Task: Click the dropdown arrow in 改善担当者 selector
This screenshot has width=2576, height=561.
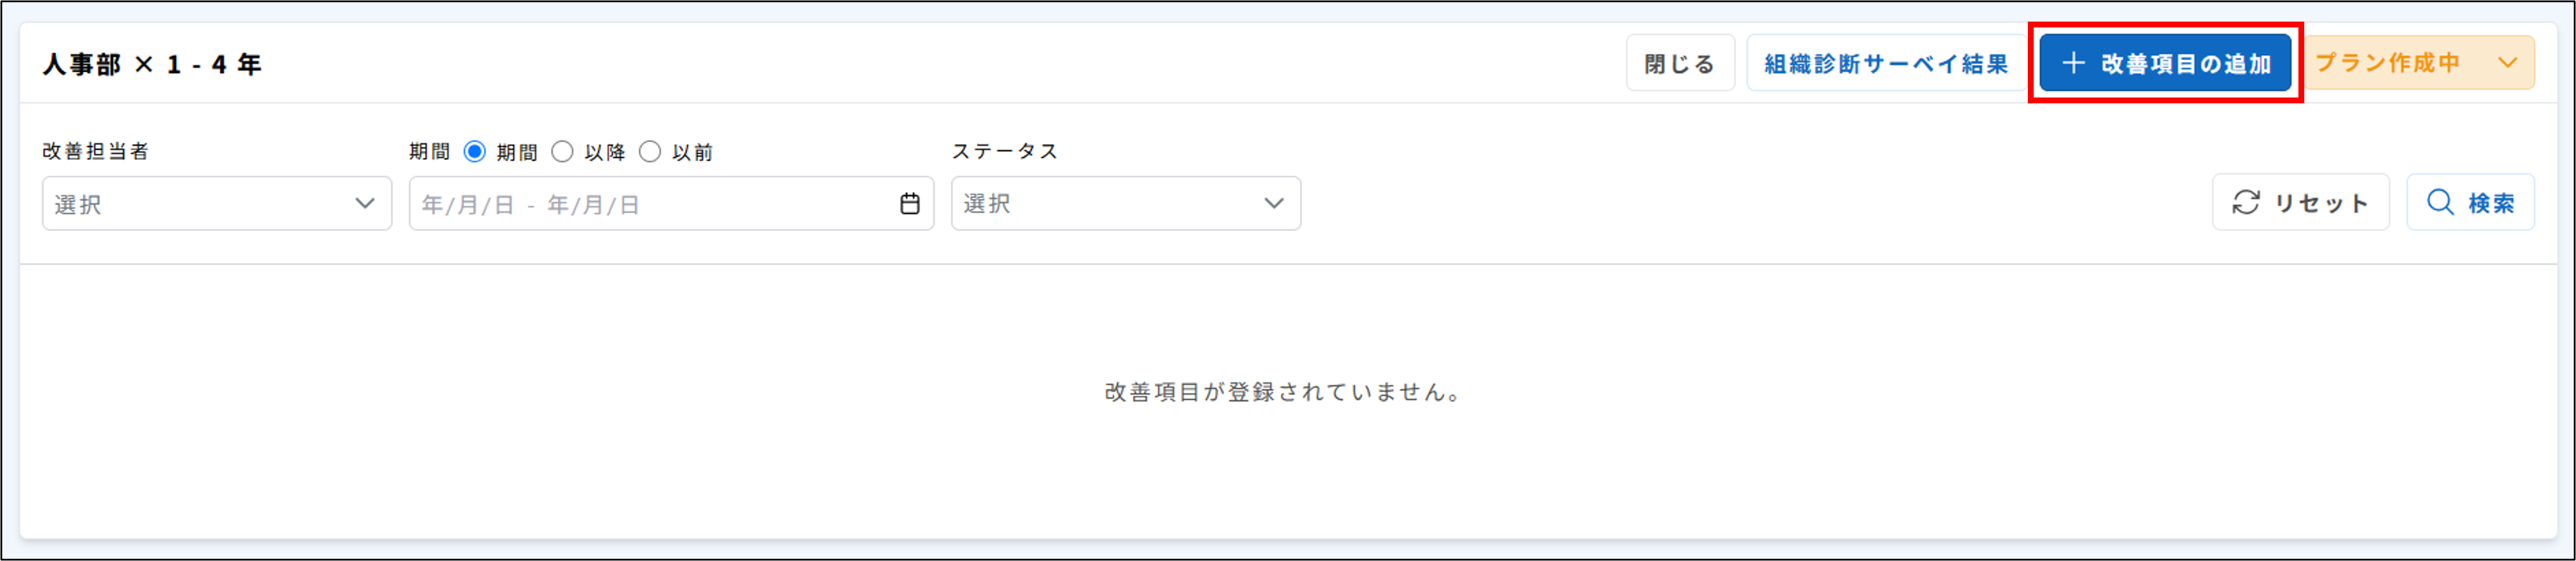Action: pyautogui.click(x=365, y=203)
